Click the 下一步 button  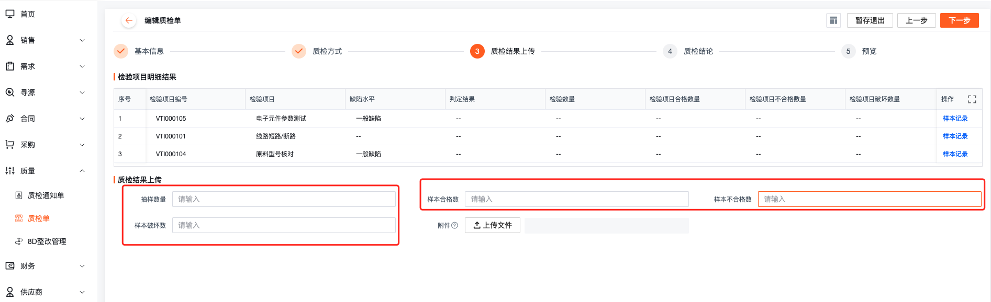pos(960,20)
